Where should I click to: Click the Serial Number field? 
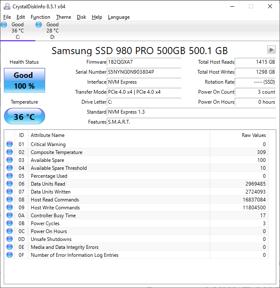[x=144, y=72]
